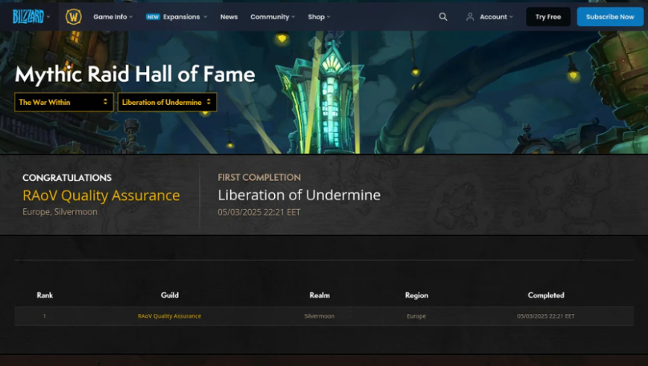This screenshot has width=648, height=366.
Task: Select the 05/03/2025 22:21 EET table cell
Action: coord(545,316)
